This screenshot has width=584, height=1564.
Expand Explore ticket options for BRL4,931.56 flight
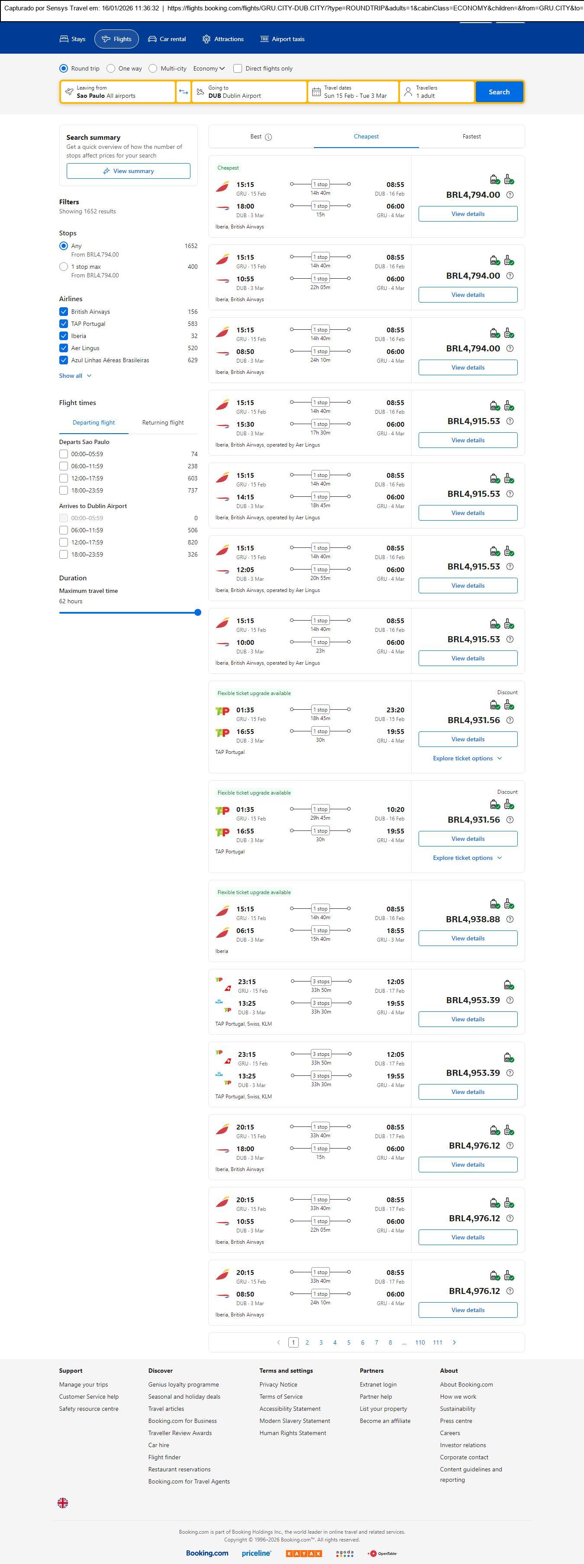pos(467,758)
